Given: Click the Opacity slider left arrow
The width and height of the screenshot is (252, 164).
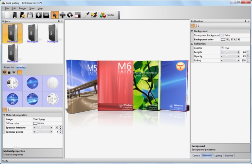Looking at the screenshot, I should coord(222,56).
